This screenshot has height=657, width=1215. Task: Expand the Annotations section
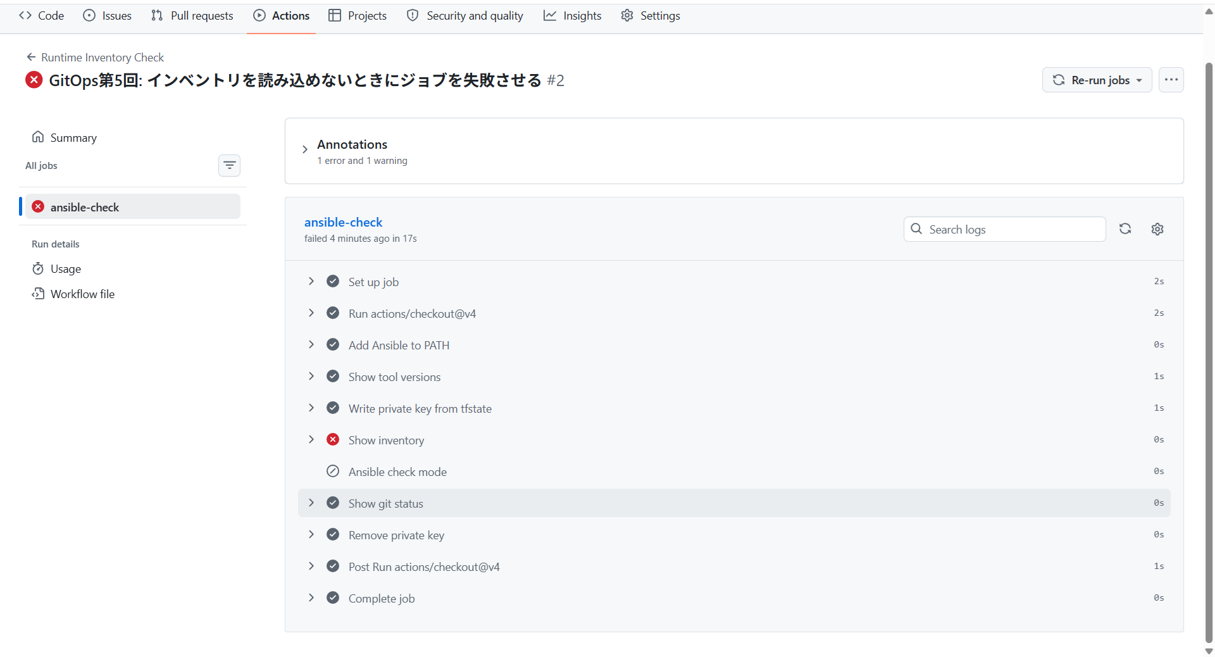pos(305,150)
